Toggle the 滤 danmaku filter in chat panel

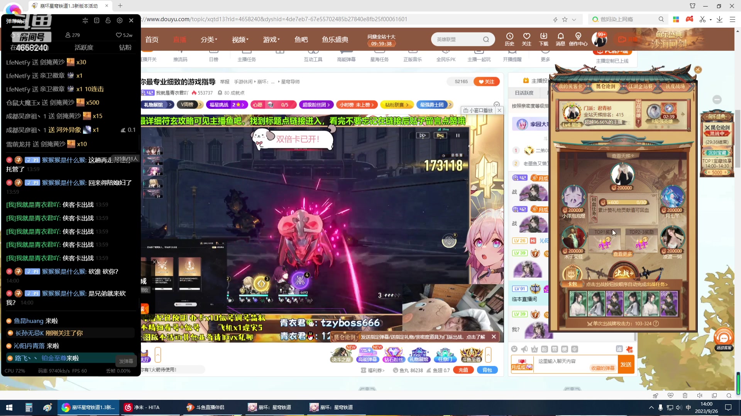click(619, 349)
